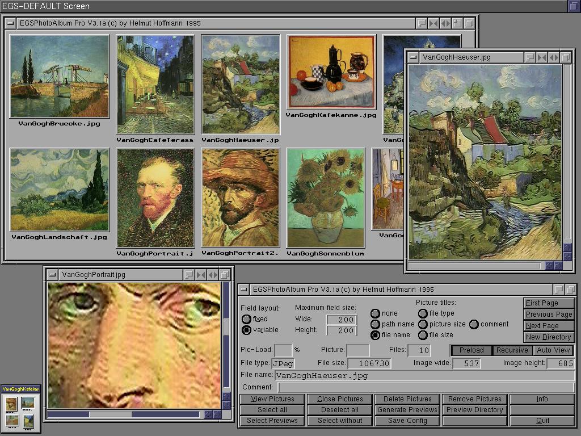This screenshot has height=436, width=581.
Task: Open the iconified VanGoghKafekar window icon
Action: [x=21, y=409]
